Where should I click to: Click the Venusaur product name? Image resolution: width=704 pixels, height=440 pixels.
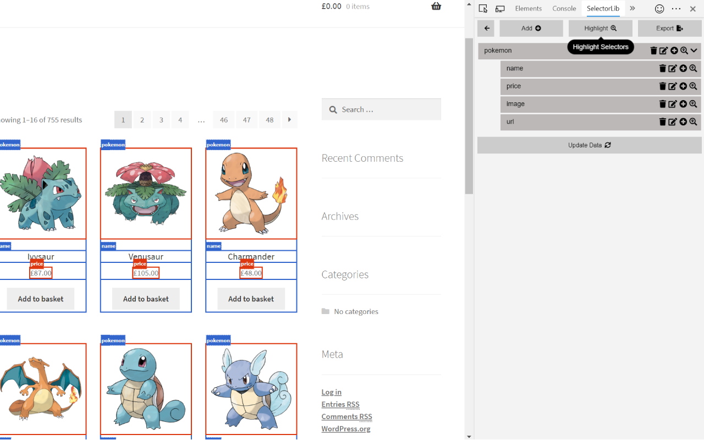point(146,257)
